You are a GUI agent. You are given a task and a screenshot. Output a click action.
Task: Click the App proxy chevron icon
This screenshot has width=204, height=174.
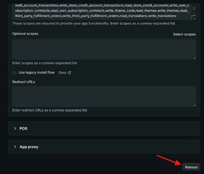tap(15, 147)
